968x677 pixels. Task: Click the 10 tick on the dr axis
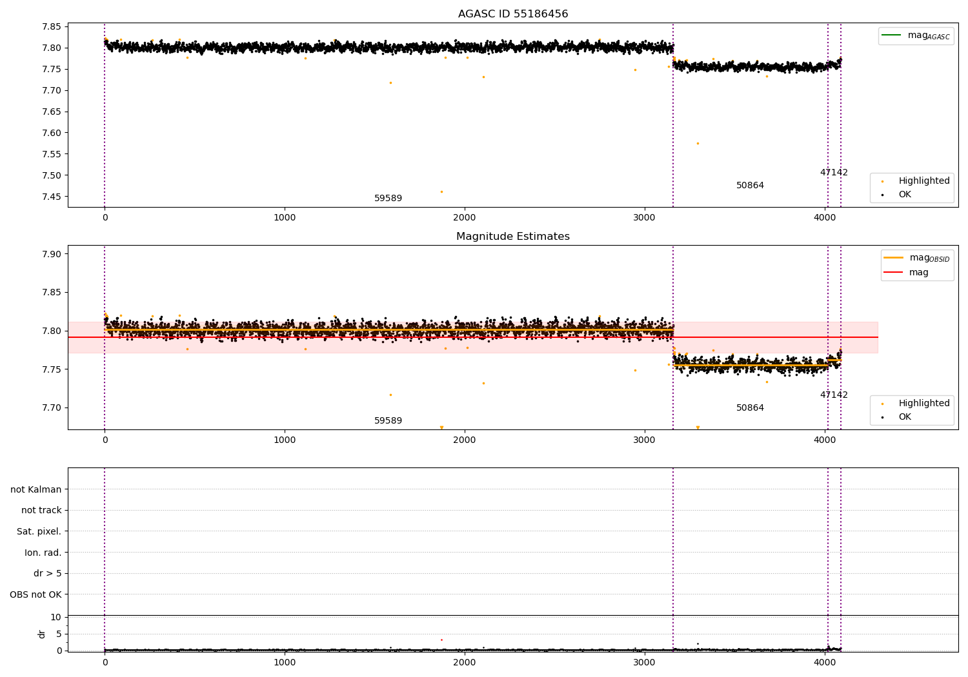click(56, 618)
